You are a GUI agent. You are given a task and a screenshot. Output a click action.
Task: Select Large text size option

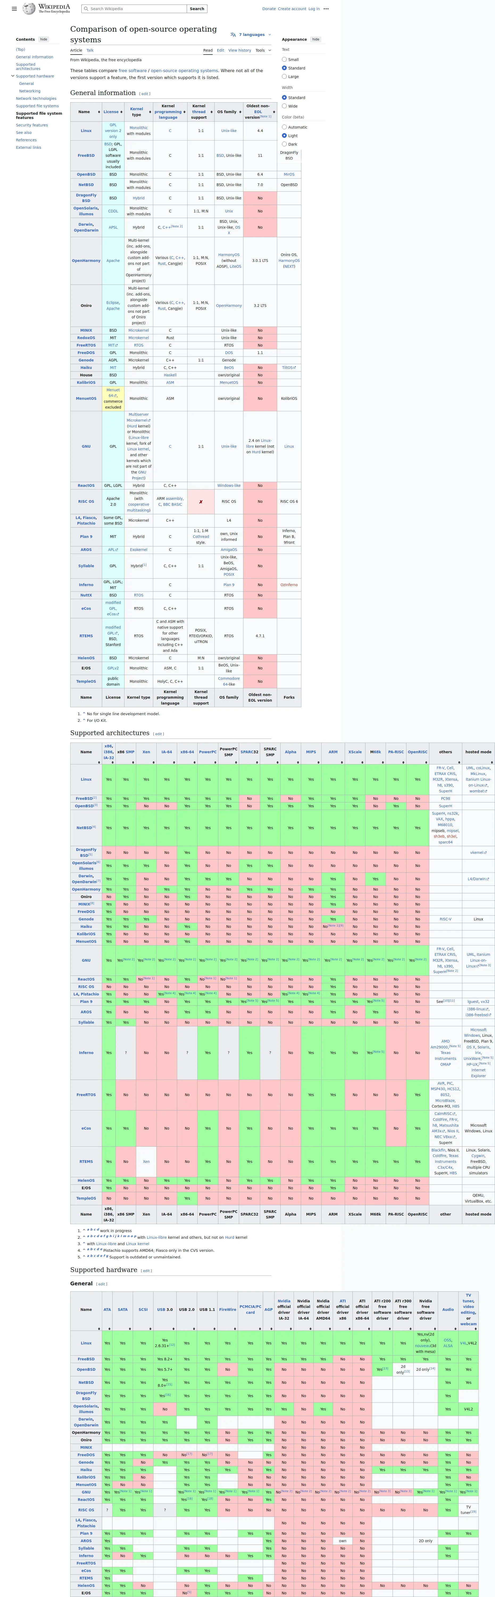point(284,76)
